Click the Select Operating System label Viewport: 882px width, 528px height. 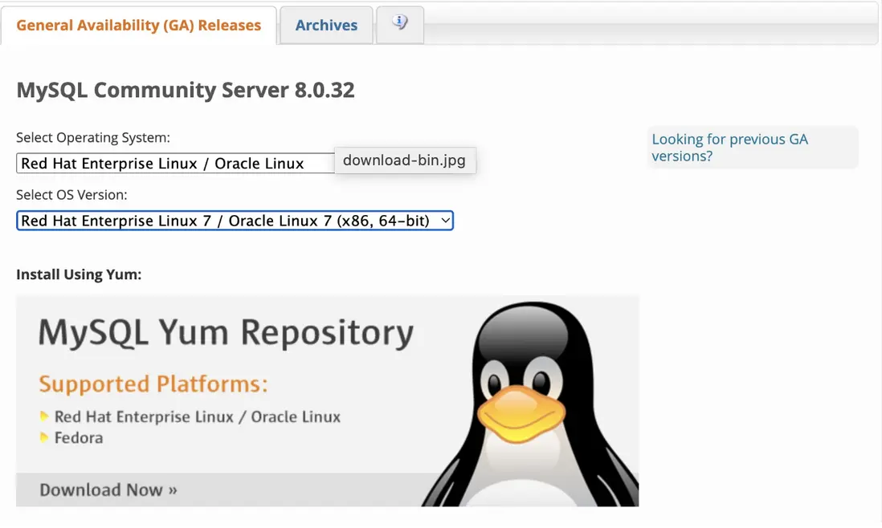click(93, 137)
